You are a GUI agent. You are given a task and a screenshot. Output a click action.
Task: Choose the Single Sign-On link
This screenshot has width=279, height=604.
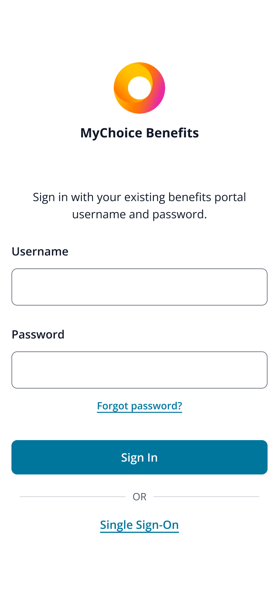click(x=139, y=525)
